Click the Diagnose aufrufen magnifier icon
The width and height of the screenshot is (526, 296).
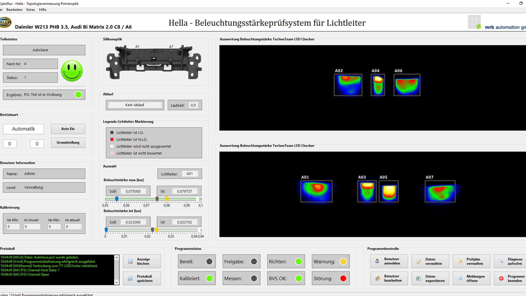point(501,261)
